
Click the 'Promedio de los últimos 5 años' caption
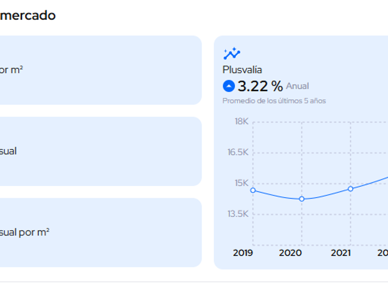[274, 101]
